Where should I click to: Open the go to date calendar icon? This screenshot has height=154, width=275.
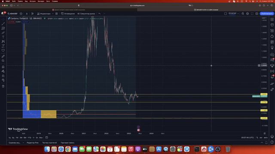[x=47, y=138]
